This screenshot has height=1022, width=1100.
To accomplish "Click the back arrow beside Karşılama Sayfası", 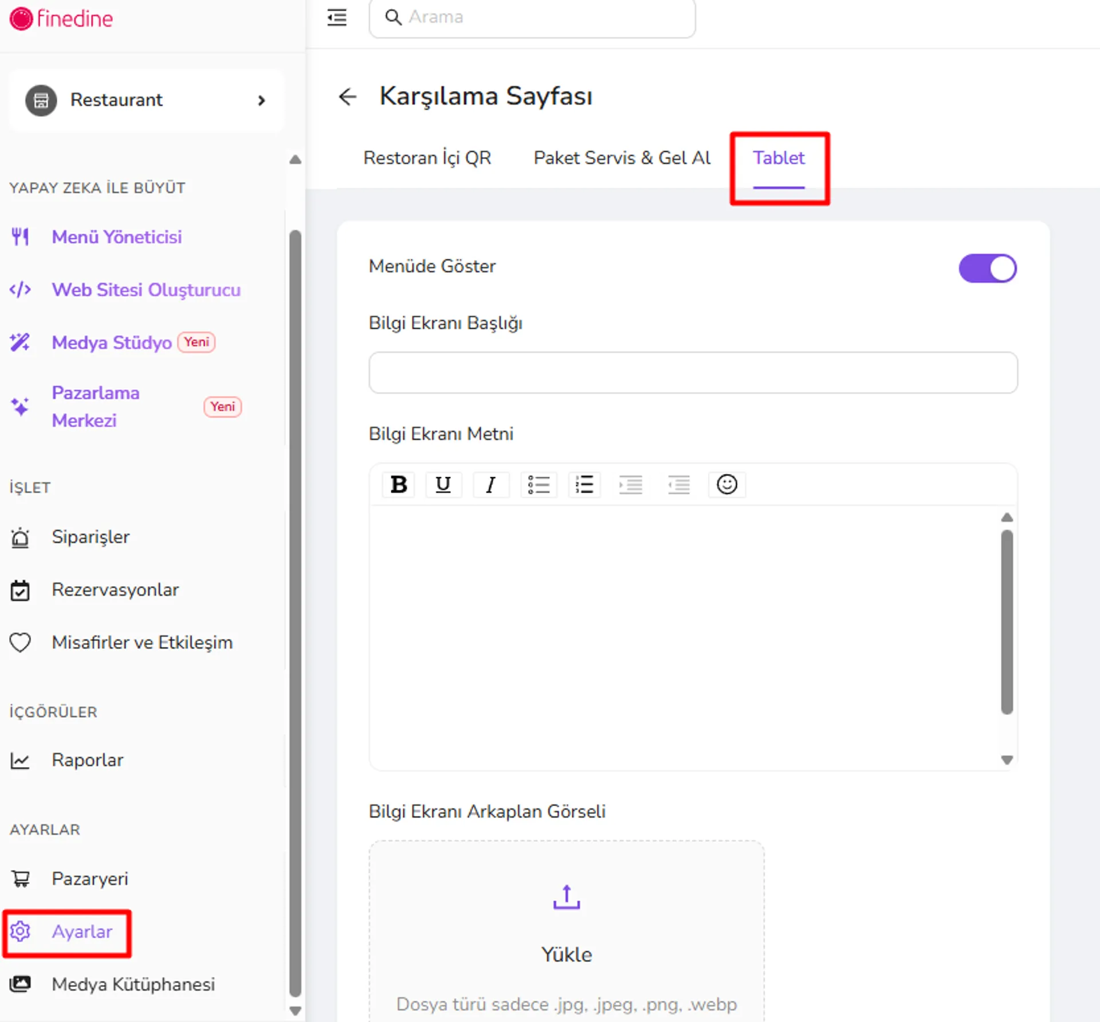I will coord(347,96).
